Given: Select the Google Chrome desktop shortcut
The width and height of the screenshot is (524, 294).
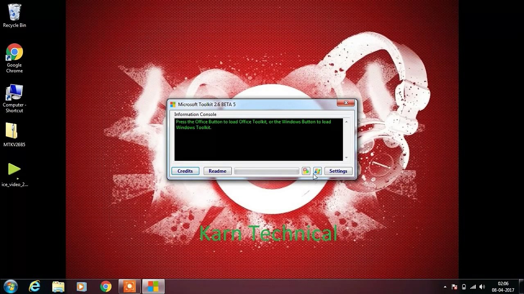Looking at the screenshot, I should 14,58.
